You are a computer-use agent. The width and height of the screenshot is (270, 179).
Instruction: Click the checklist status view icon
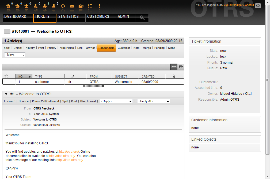click(x=90, y=6)
